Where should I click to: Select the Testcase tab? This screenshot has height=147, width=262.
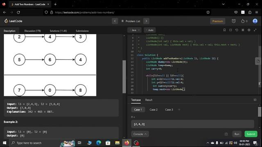[136, 100]
